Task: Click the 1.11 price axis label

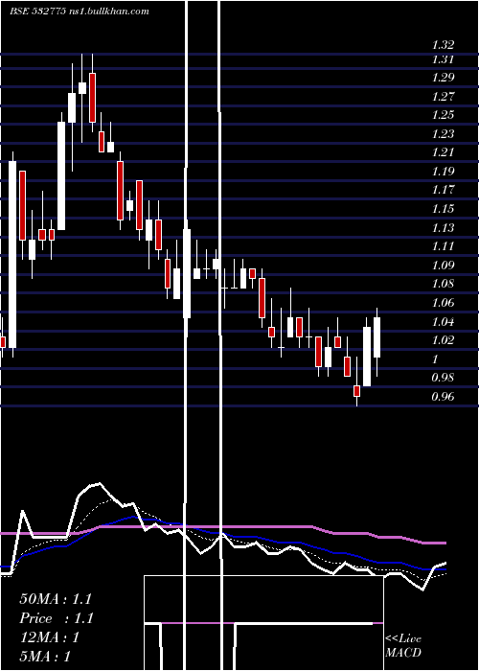Action: 443,247
